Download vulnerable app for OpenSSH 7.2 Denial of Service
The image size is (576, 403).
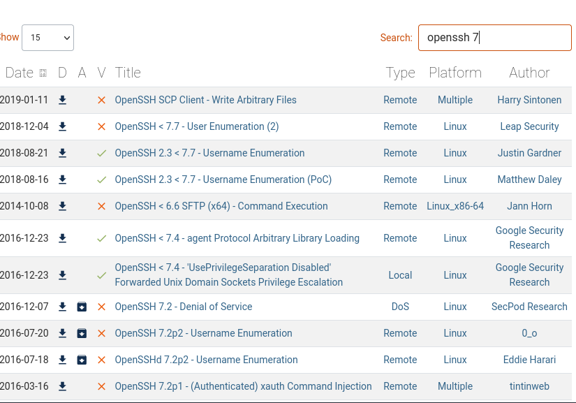(x=82, y=307)
